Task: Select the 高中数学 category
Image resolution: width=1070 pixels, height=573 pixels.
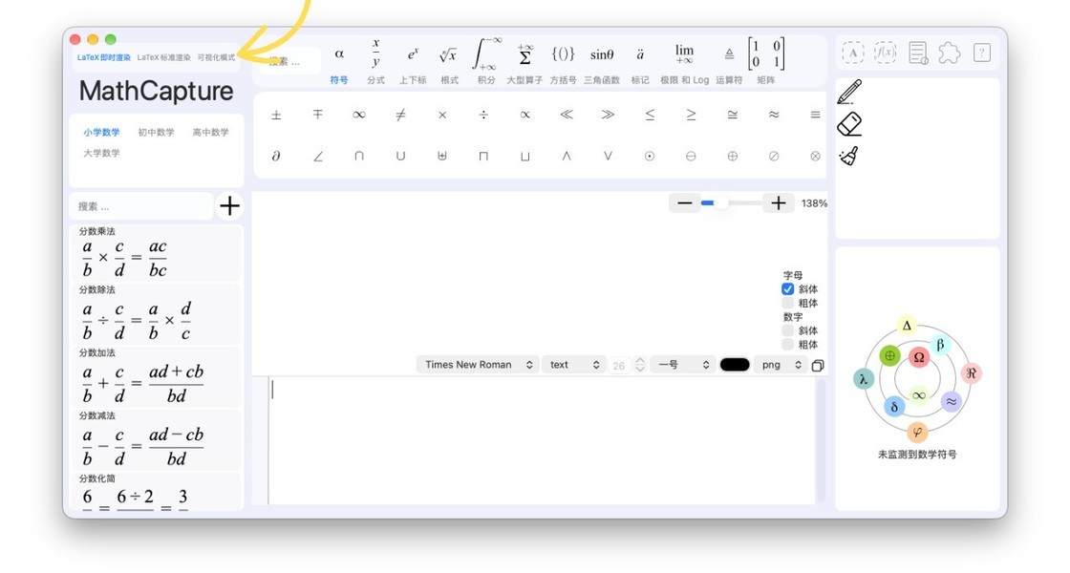Action: coord(210,133)
